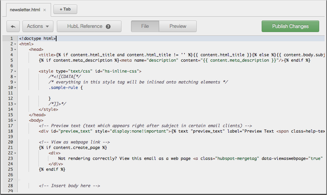Click the meta description line 5

pos(174,60)
